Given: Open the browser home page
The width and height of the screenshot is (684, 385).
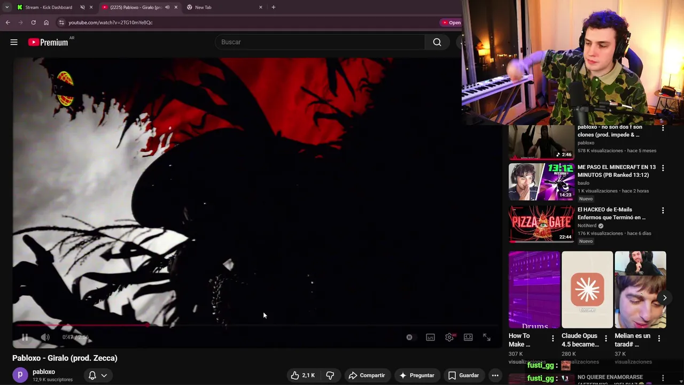Looking at the screenshot, I should point(46,22).
